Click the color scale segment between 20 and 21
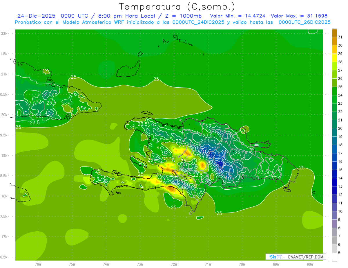Image resolution: width=348 pixels, height=268 pixels. point(334,124)
